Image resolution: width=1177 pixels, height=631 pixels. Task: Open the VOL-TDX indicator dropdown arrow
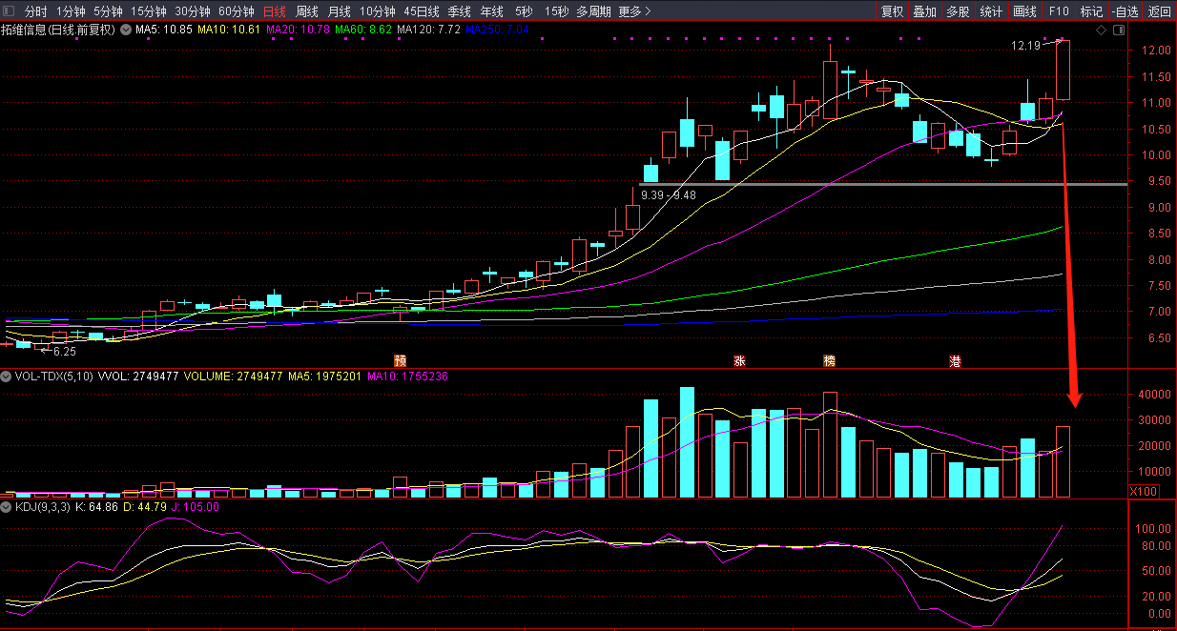pyautogui.click(x=7, y=377)
